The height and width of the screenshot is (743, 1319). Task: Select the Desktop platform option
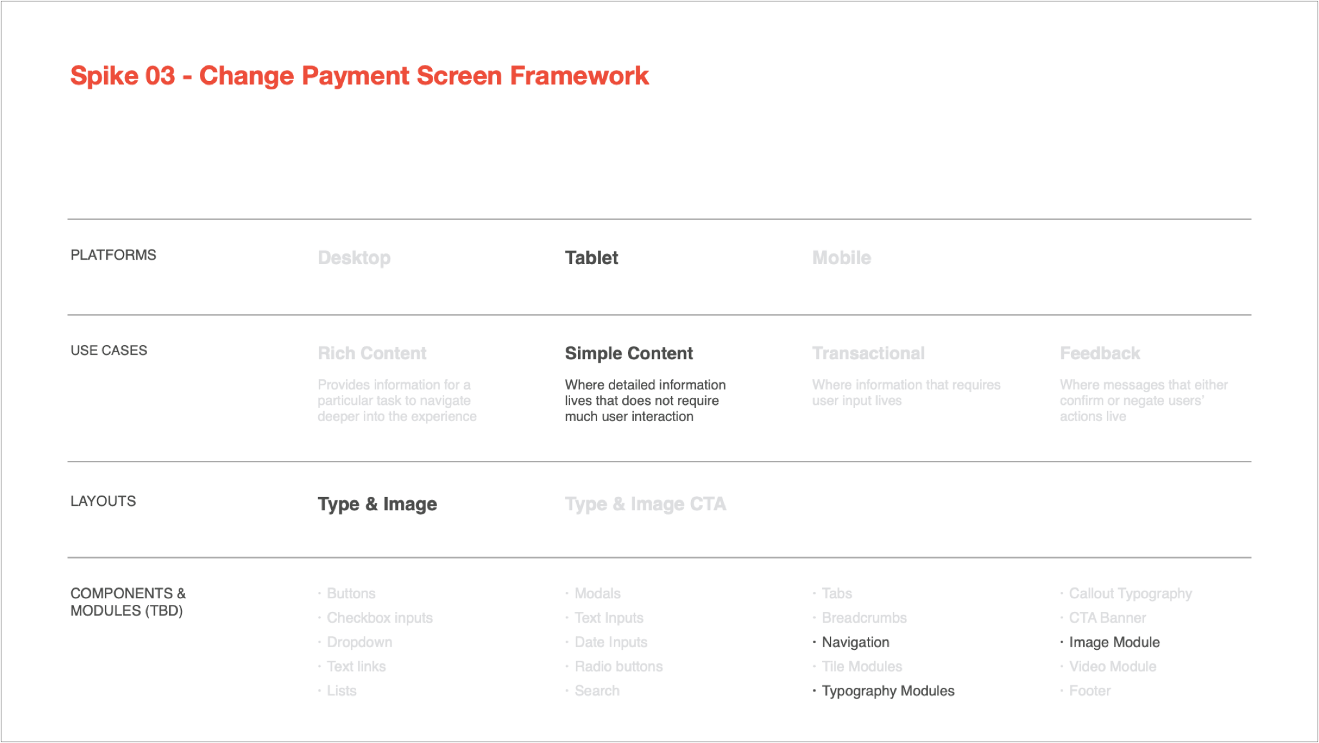click(x=354, y=258)
